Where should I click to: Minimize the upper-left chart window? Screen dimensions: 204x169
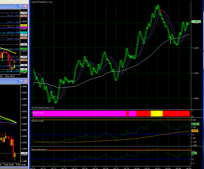tap(17, 7)
